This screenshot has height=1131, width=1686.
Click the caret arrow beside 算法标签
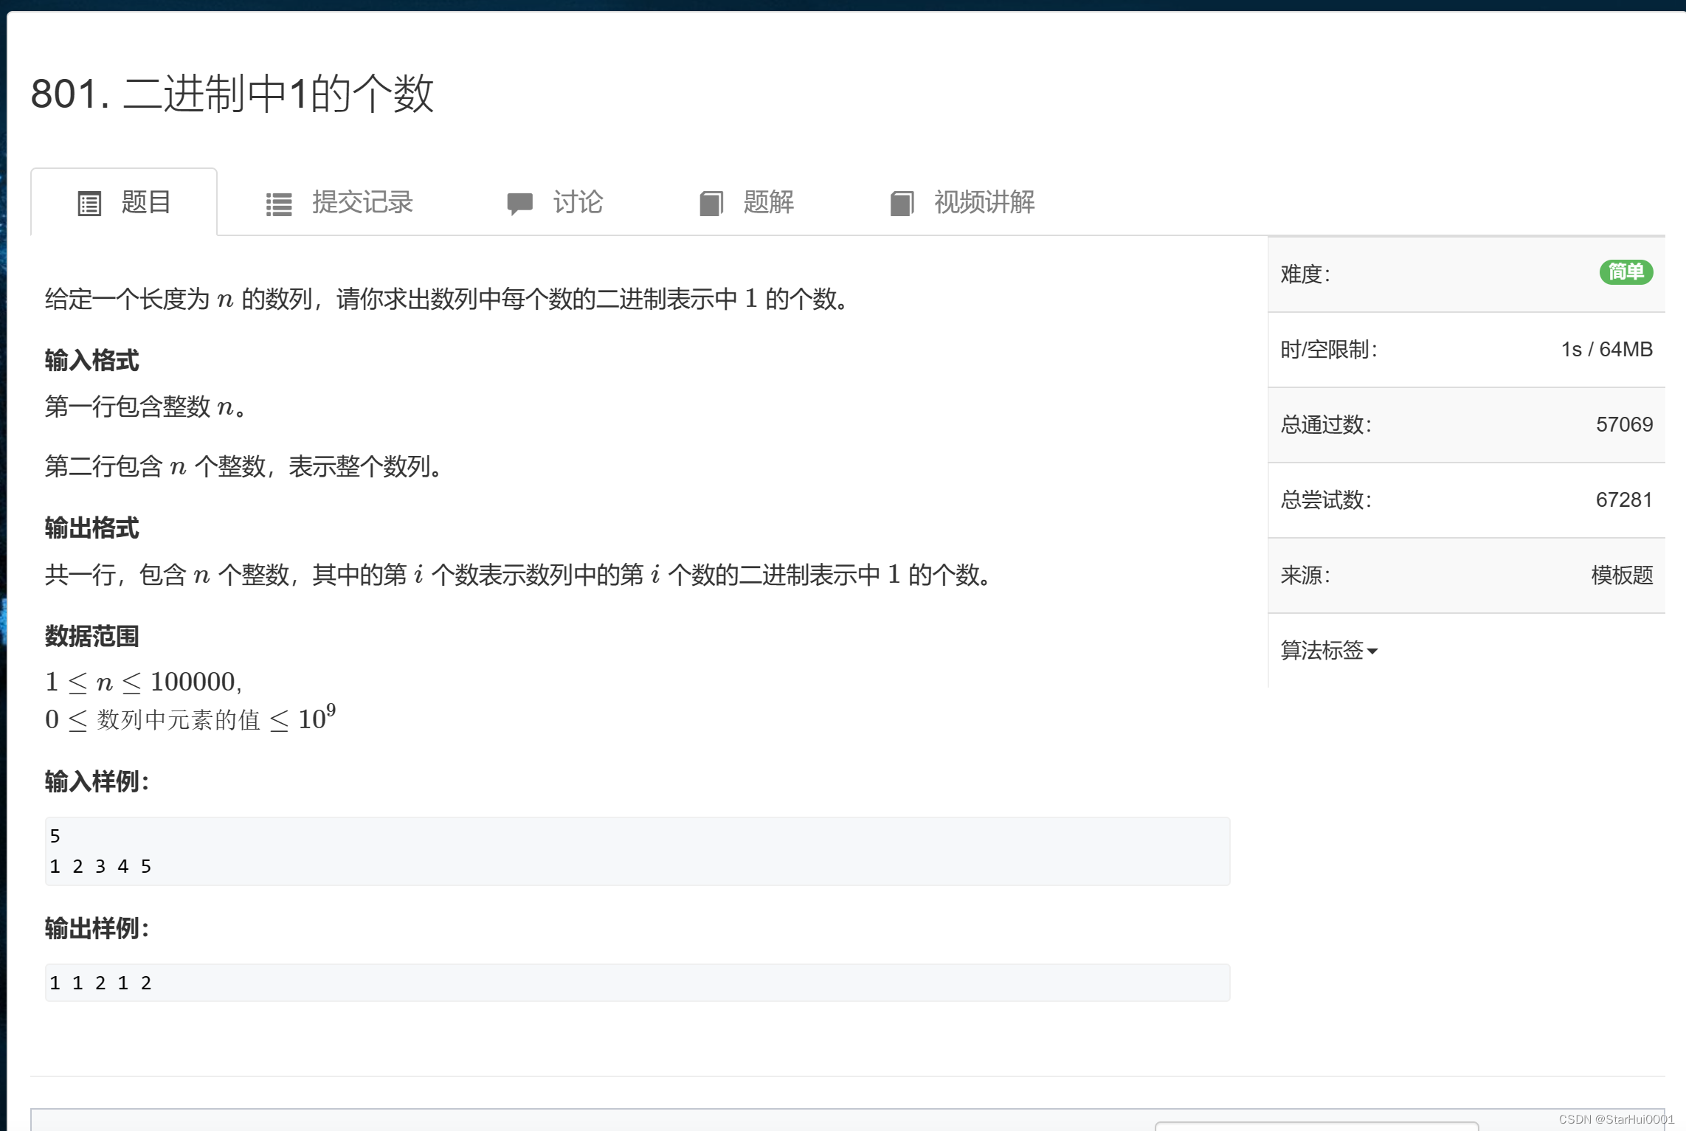coord(1372,651)
